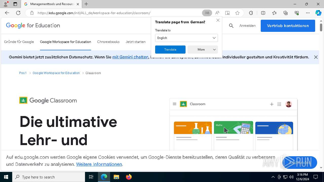Open immersive reader icon
Image resolution: width=324 pixels, height=182 pixels.
[x=227, y=13]
